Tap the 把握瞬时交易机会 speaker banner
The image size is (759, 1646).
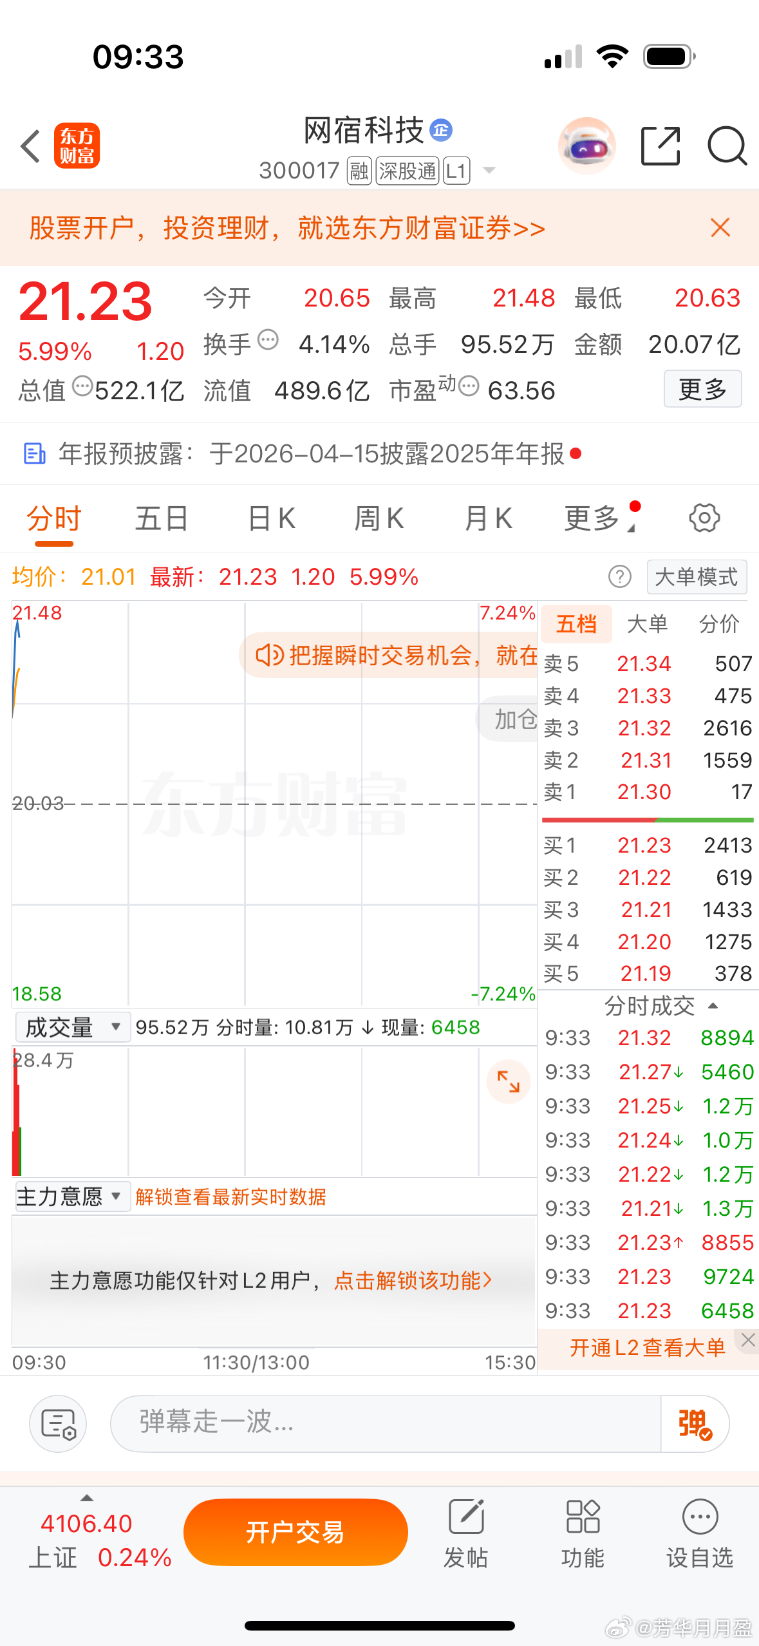[389, 656]
